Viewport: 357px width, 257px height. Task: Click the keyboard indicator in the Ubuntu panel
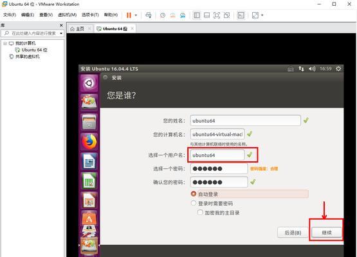[291, 69]
